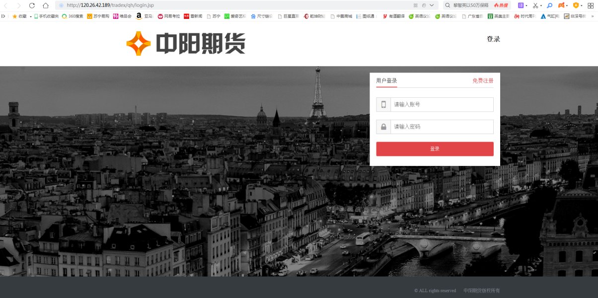This screenshot has height=298, width=598.
Task: Toggle the bookmarks sidebar panel arrow
Action: (4, 16)
